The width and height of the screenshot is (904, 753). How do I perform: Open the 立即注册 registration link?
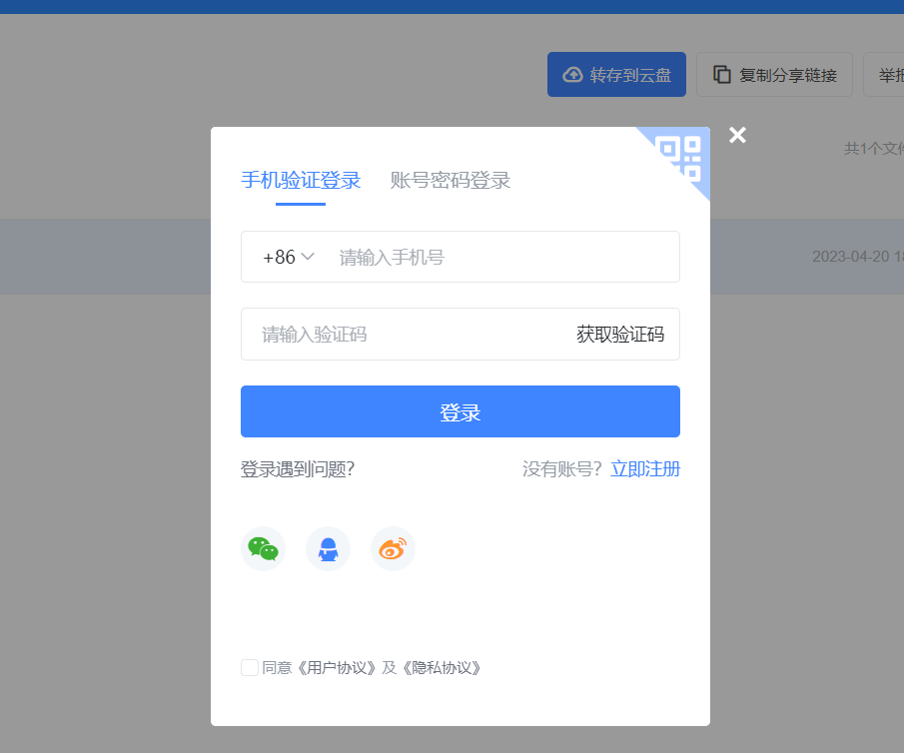click(x=645, y=468)
